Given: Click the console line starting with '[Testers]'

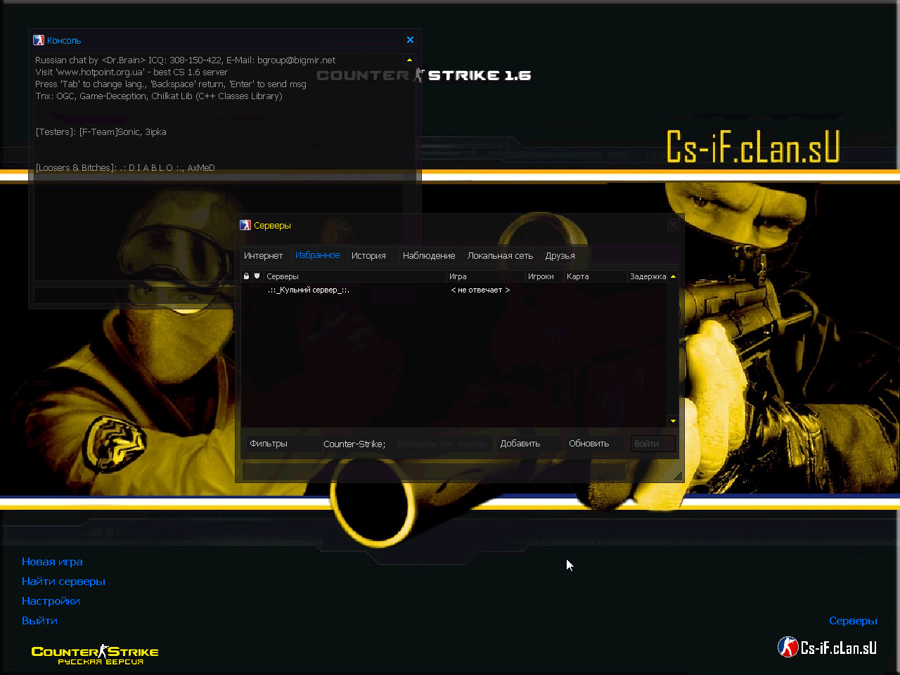Looking at the screenshot, I should 101,132.
